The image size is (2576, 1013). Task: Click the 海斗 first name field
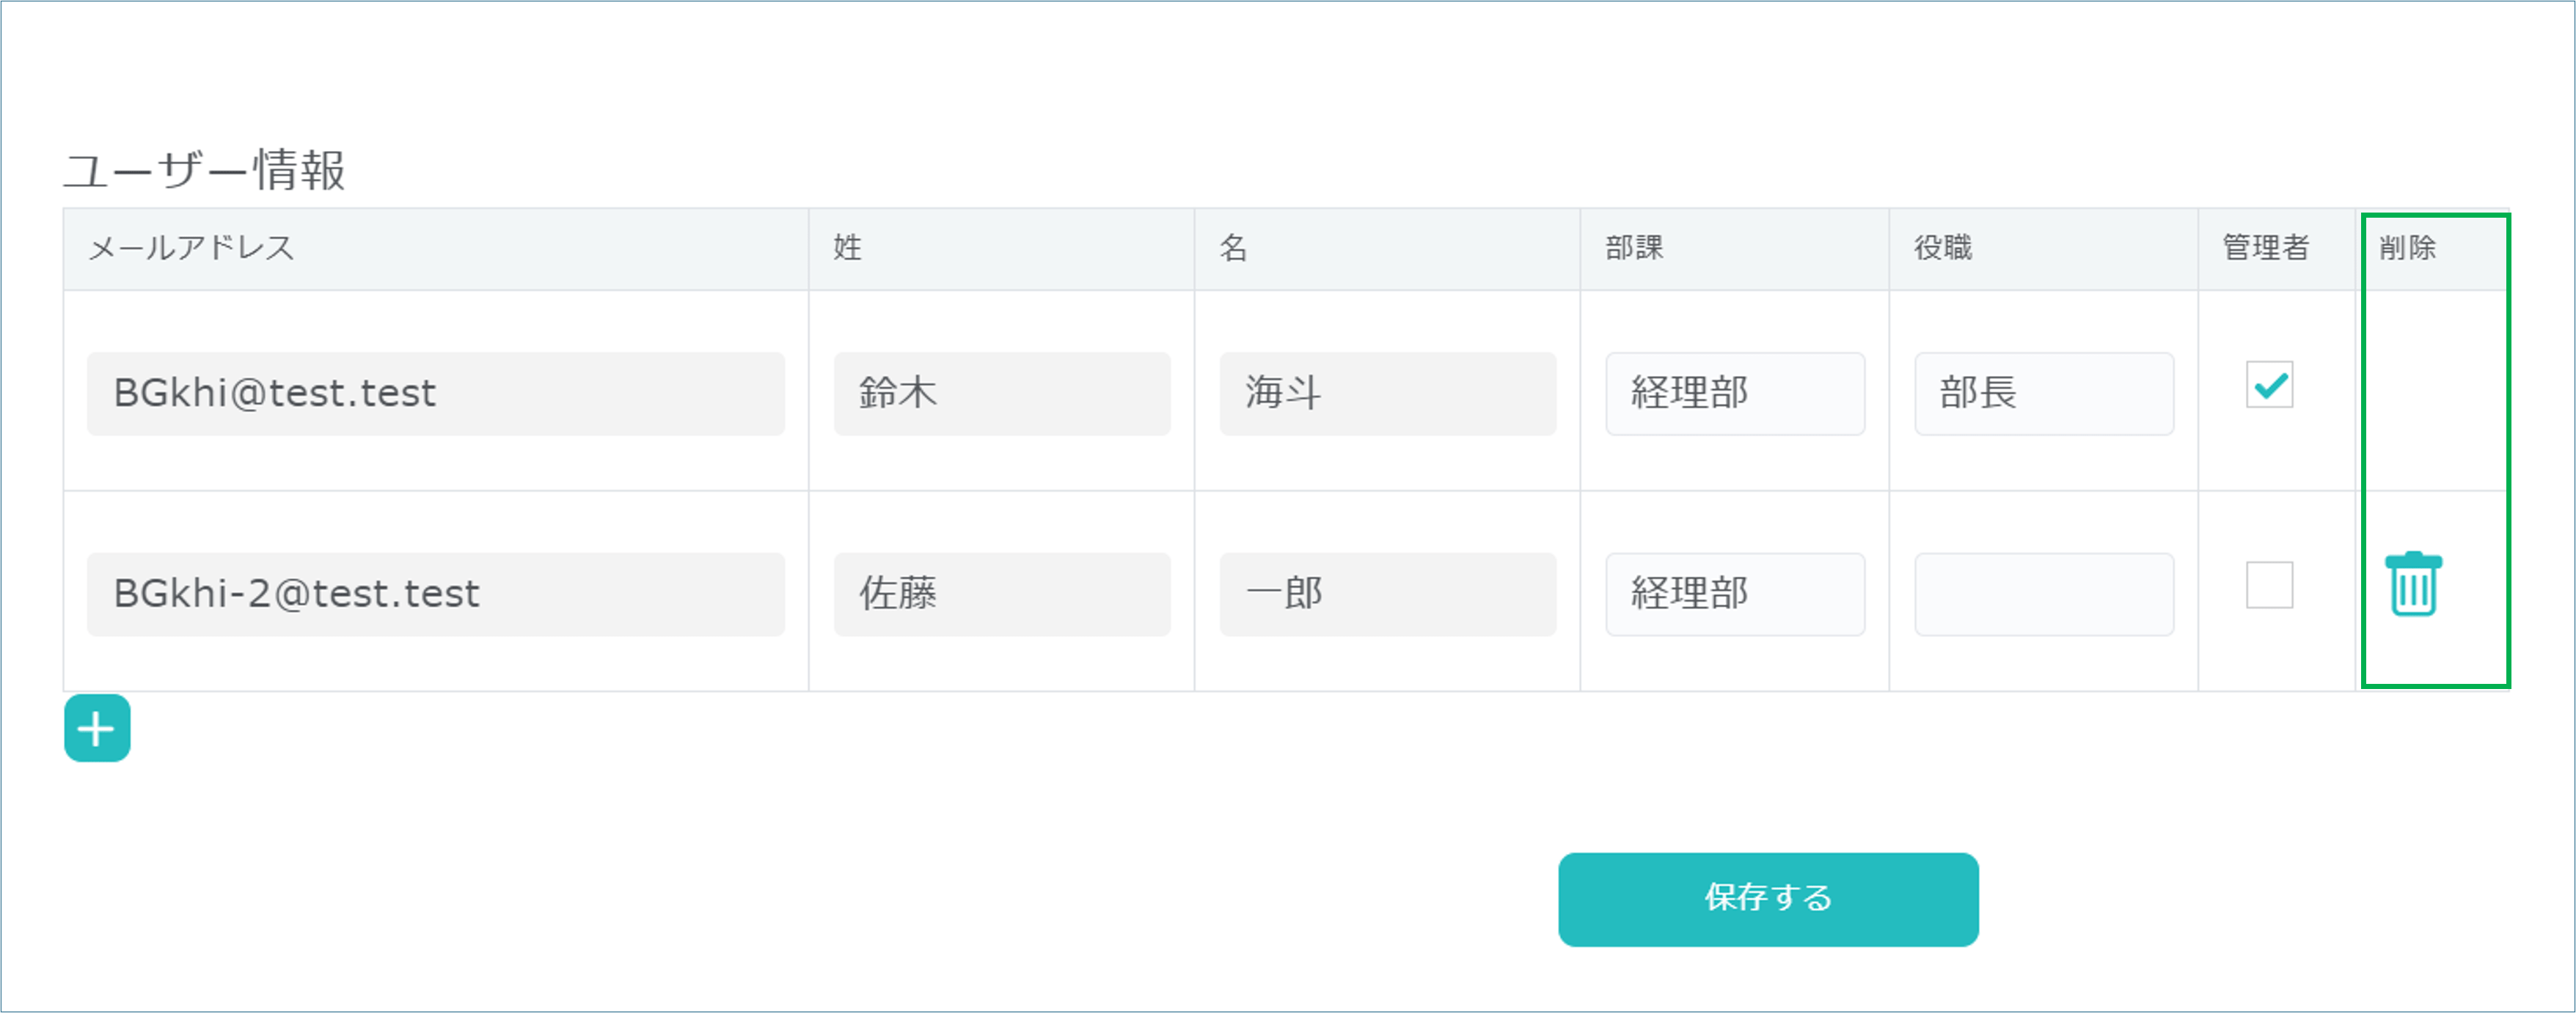pyautogui.click(x=1387, y=394)
